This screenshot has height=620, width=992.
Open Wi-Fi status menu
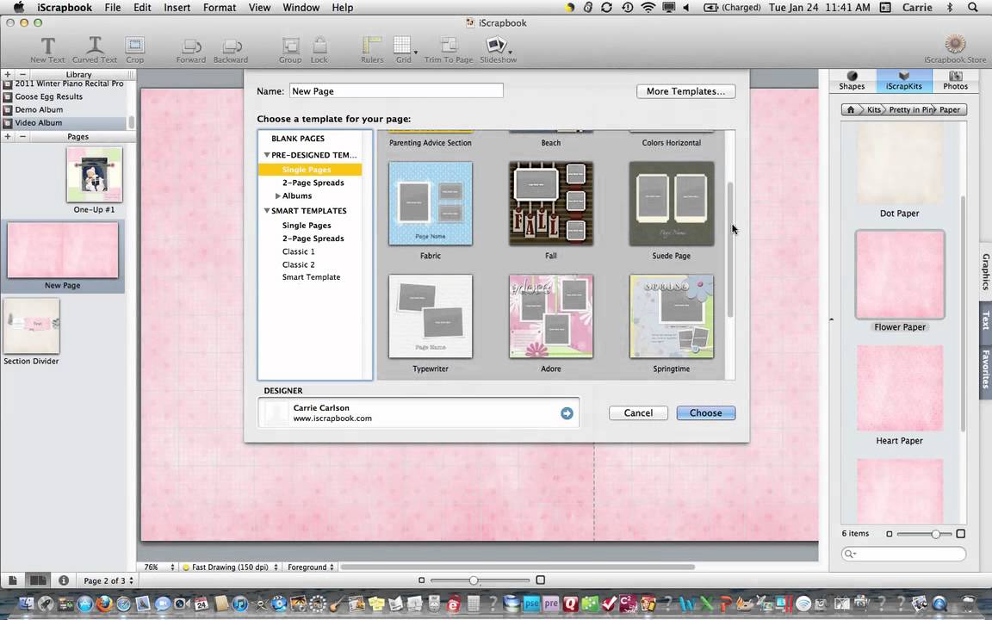click(648, 8)
